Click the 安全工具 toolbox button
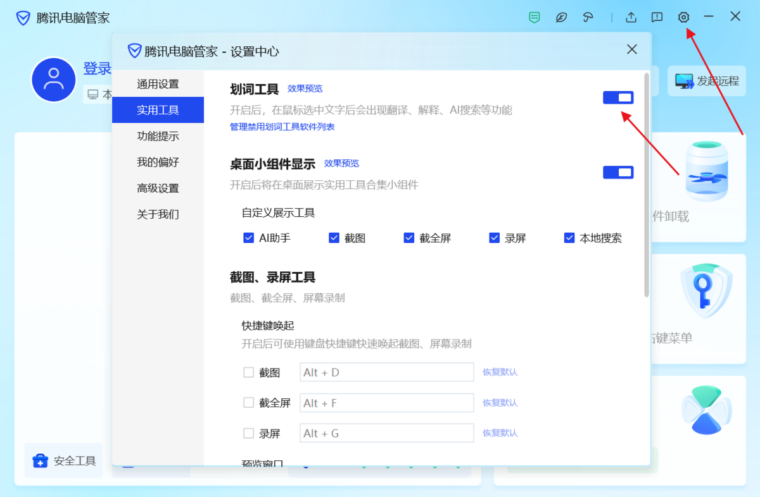760x497 pixels. [64, 460]
